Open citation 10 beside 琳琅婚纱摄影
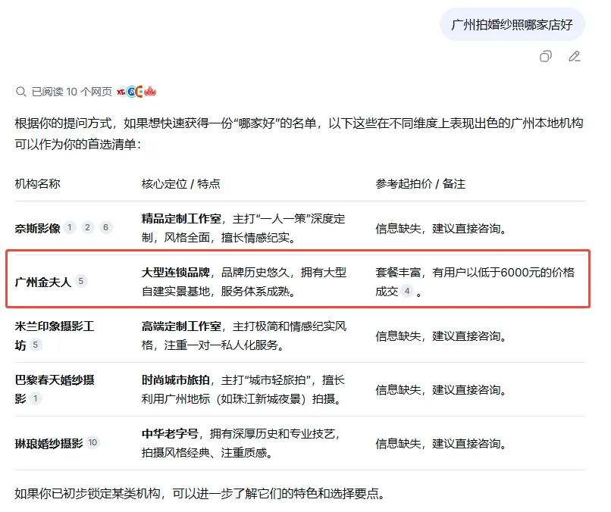Viewport: 611px width, 512px height. tap(92, 442)
